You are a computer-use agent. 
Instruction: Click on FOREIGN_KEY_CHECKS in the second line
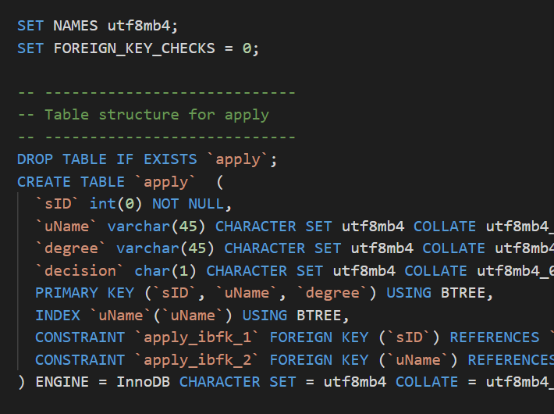(x=134, y=48)
